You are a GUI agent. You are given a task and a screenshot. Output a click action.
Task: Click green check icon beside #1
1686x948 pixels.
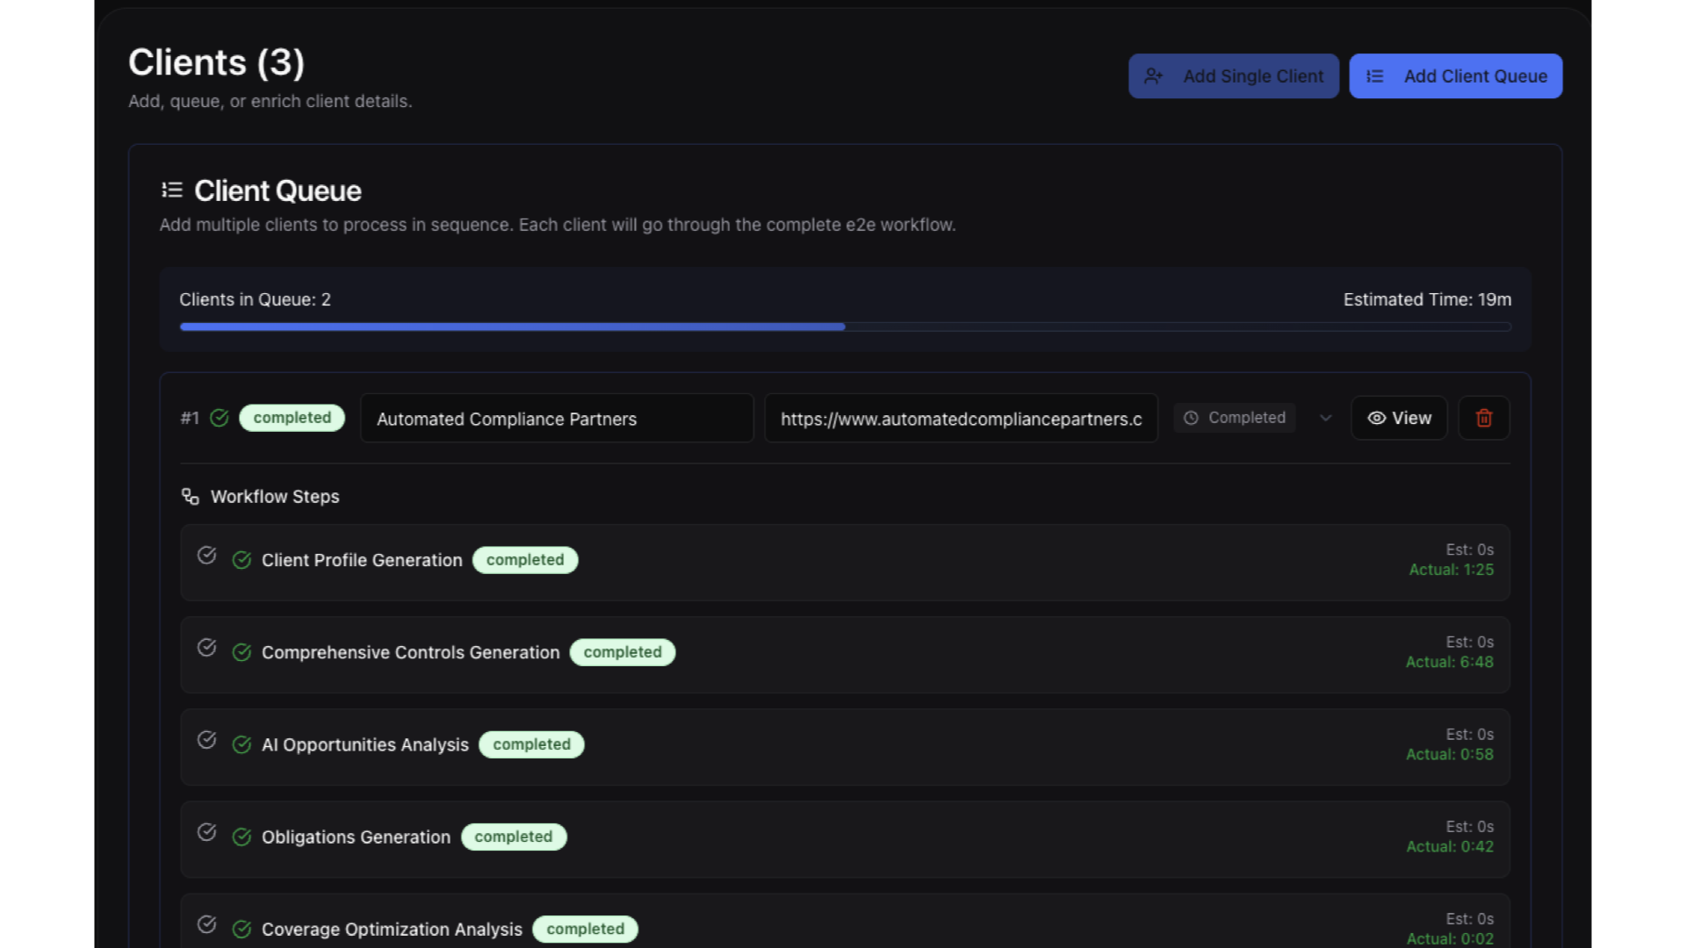[220, 418]
